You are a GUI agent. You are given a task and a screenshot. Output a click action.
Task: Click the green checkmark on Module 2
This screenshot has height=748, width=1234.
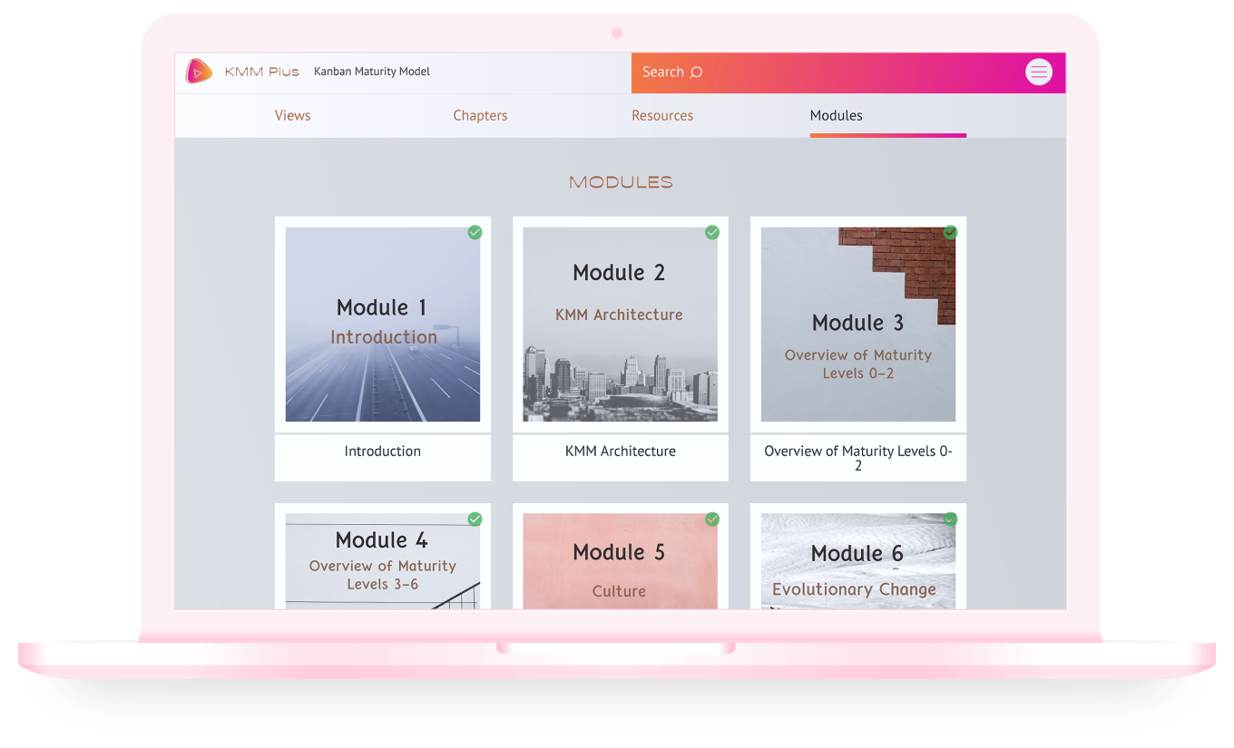click(712, 232)
